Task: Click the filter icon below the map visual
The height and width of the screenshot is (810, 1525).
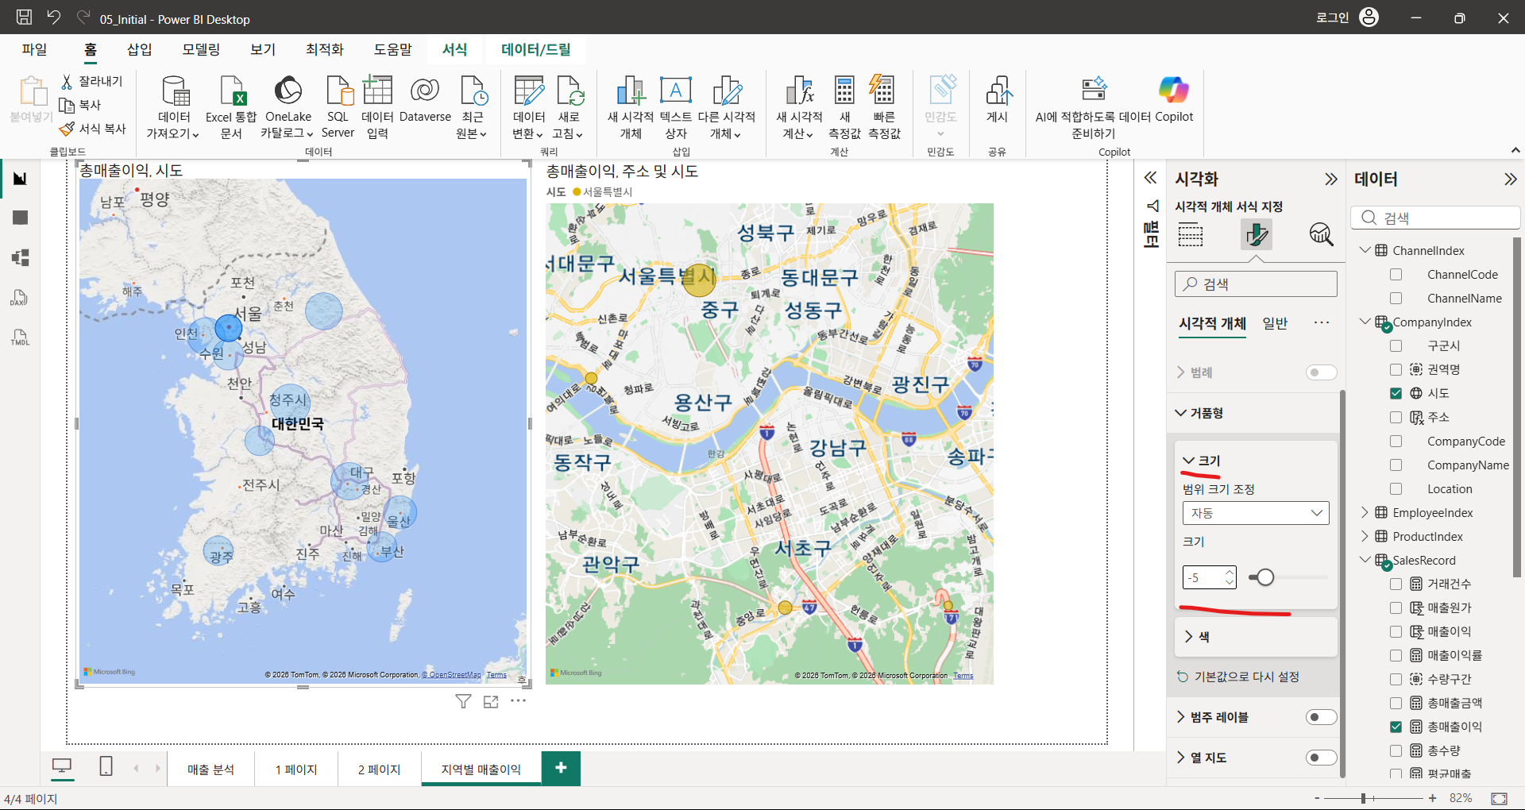Action: click(x=464, y=701)
